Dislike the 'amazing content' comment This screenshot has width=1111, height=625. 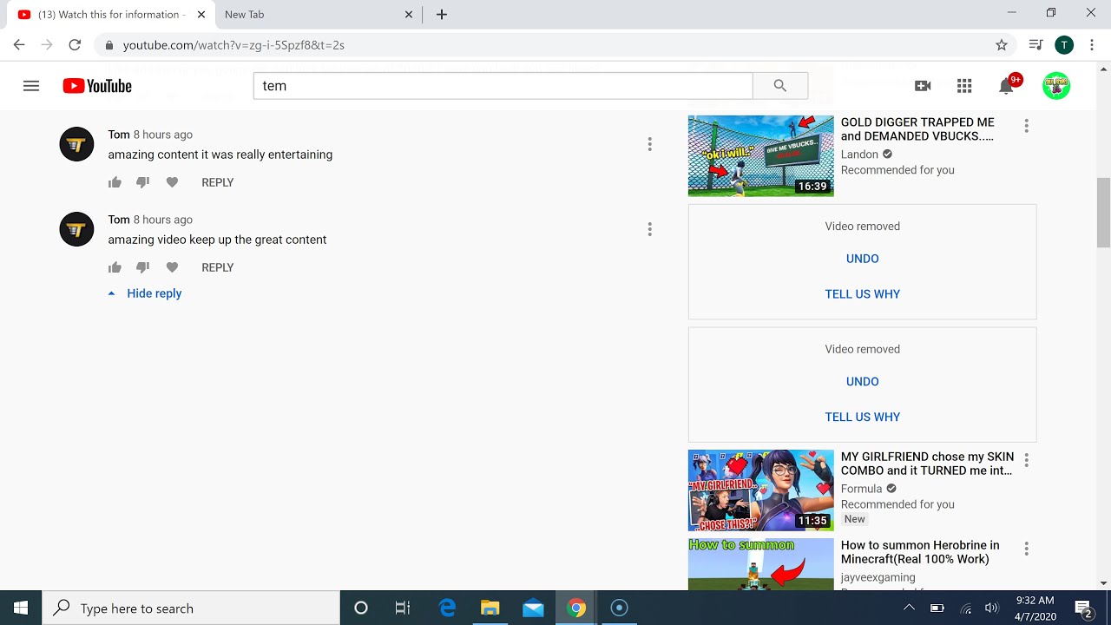[143, 182]
